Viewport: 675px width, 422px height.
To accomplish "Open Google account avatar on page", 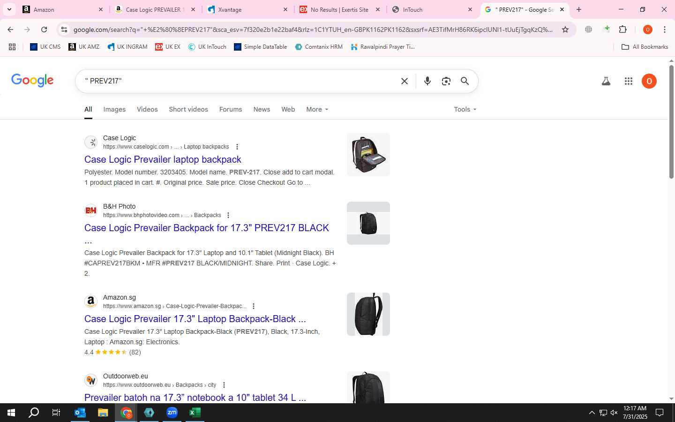I will pyautogui.click(x=649, y=81).
